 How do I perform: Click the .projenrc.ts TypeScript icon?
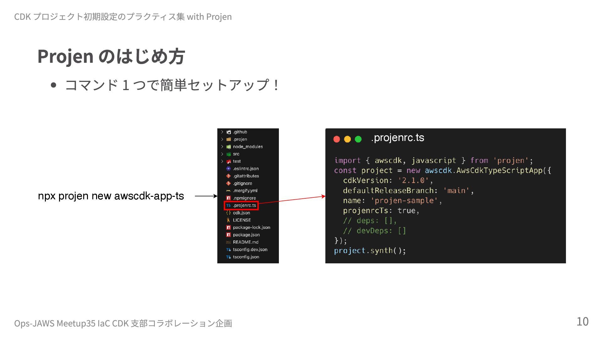229,205
